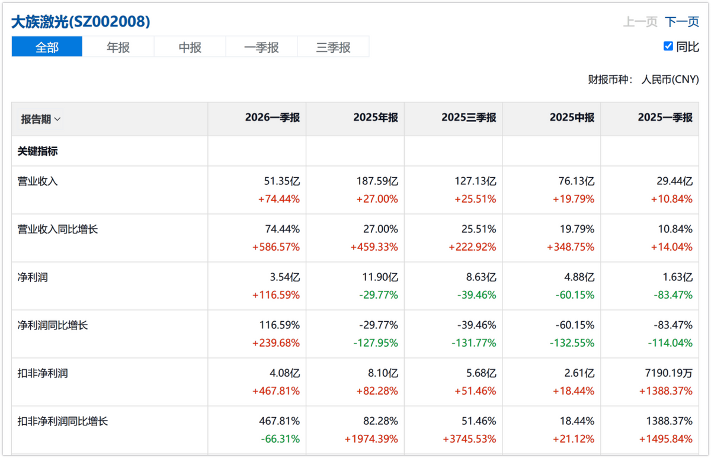Click the 2025年报 column header

click(x=376, y=118)
